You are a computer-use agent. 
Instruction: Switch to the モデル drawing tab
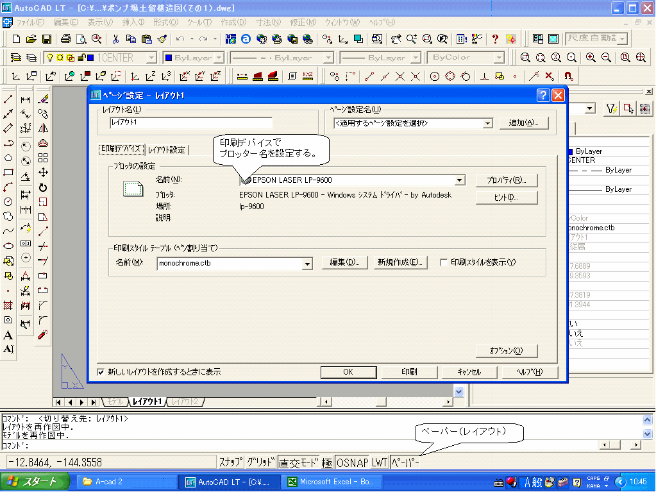tap(115, 402)
